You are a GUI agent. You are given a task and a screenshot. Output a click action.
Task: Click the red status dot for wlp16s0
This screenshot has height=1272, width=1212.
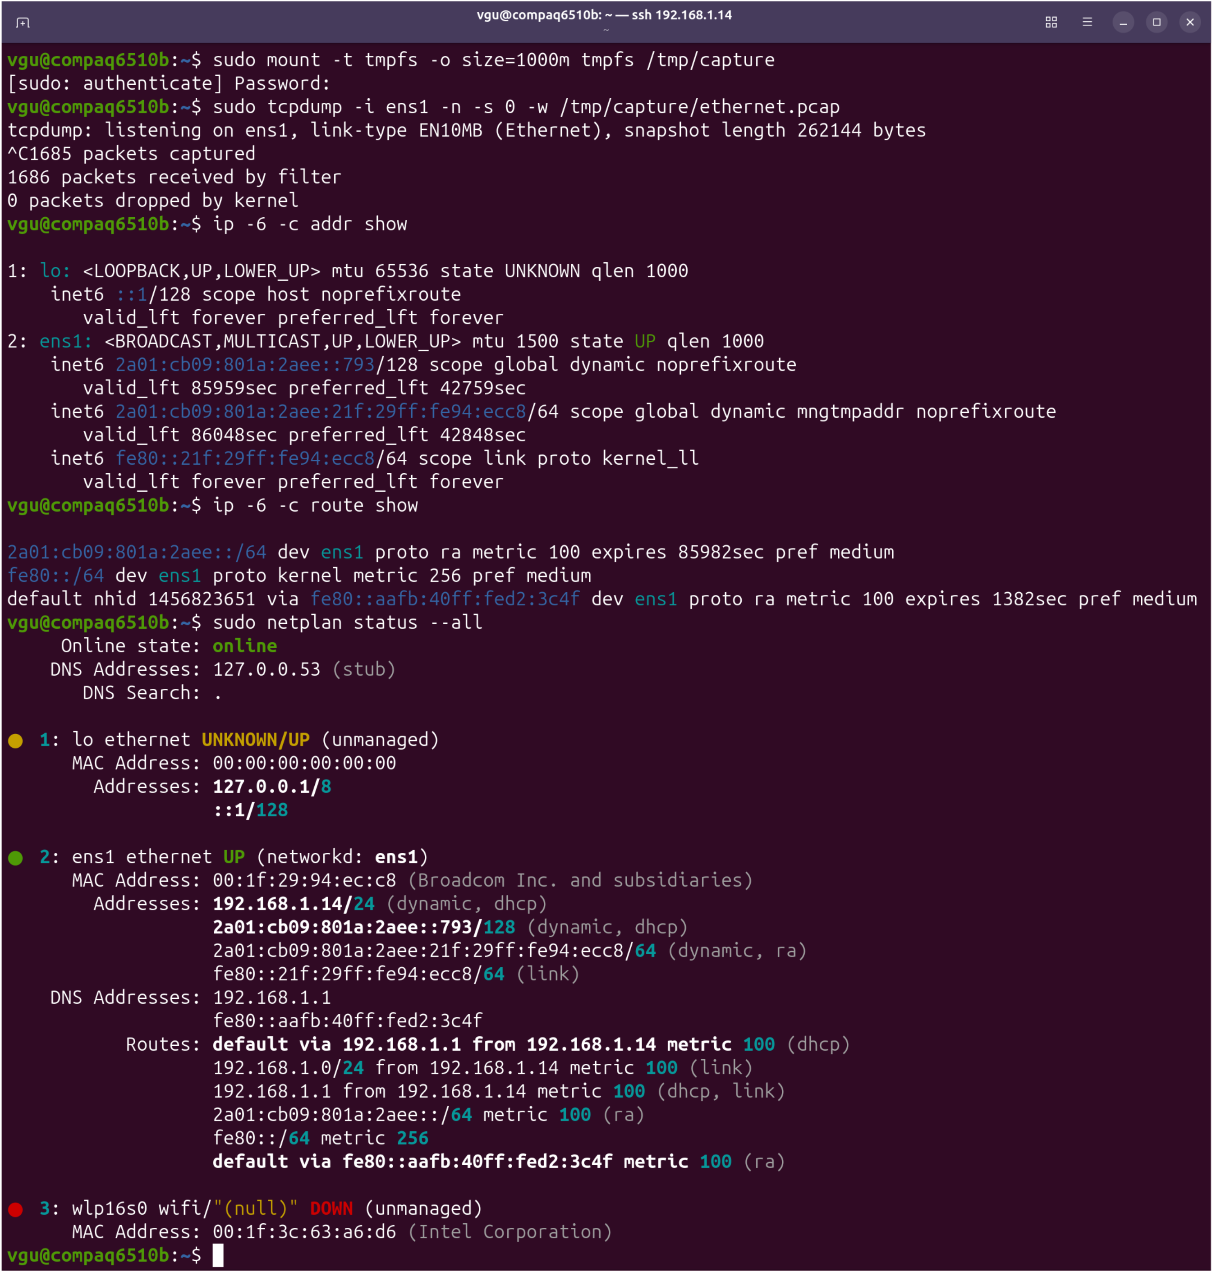coord(15,1209)
